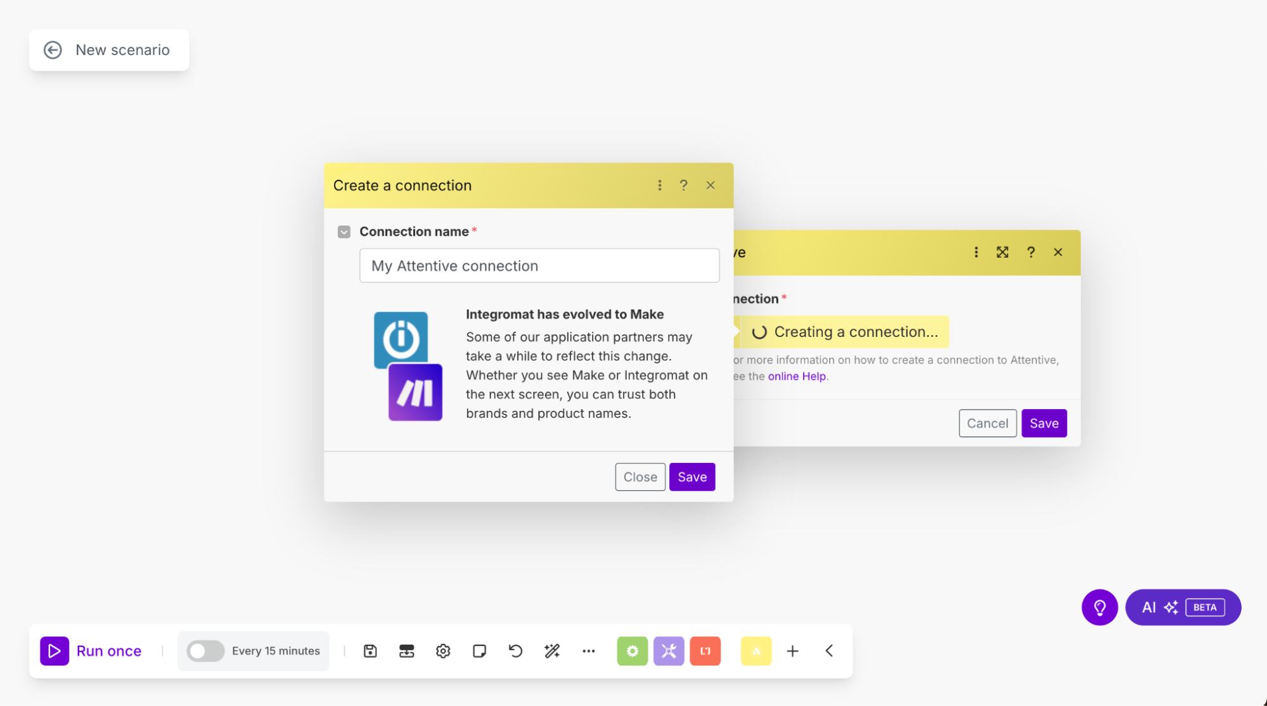Viewport: 1267px width, 706px height.
Task: Go back using the arrow beside New scenario
Action: 53,50
